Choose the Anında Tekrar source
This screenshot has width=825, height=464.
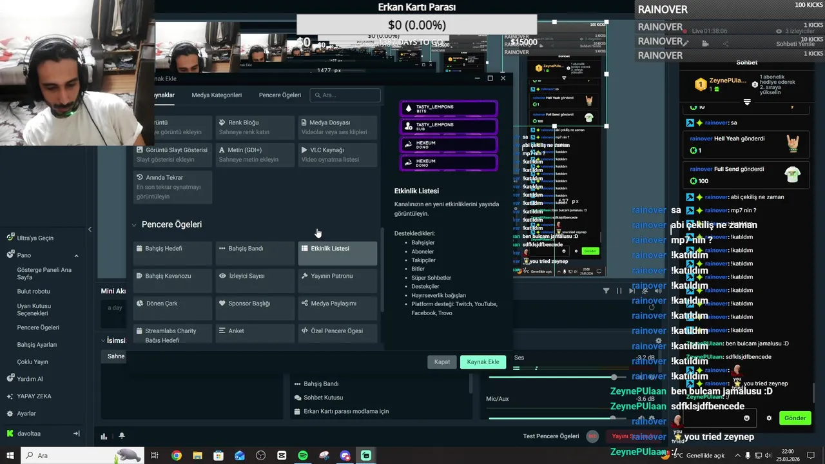tap(172, 187)
